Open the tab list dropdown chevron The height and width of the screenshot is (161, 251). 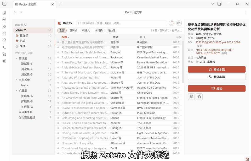pos(213,4)
